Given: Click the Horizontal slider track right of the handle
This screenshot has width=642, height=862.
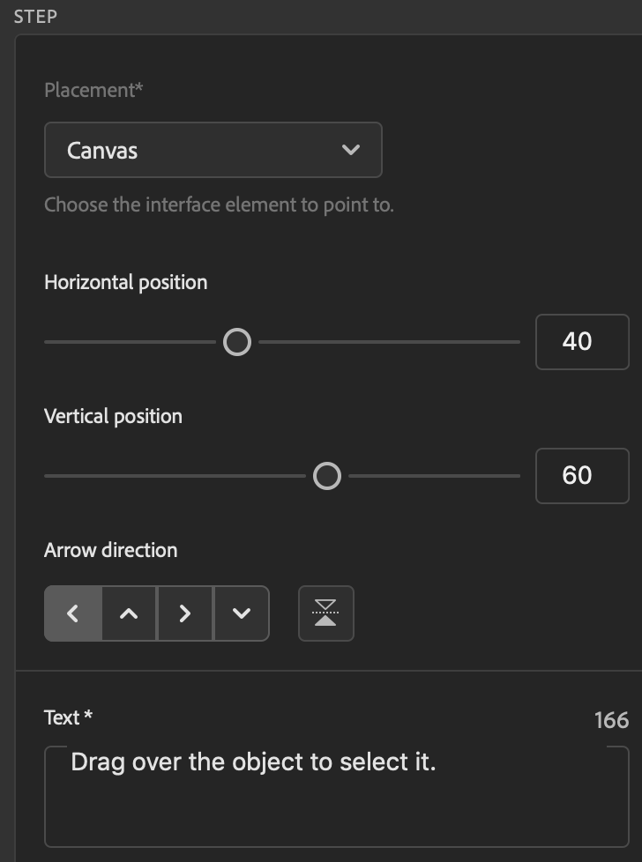Looking at the screenshot, I should [388, 342].
